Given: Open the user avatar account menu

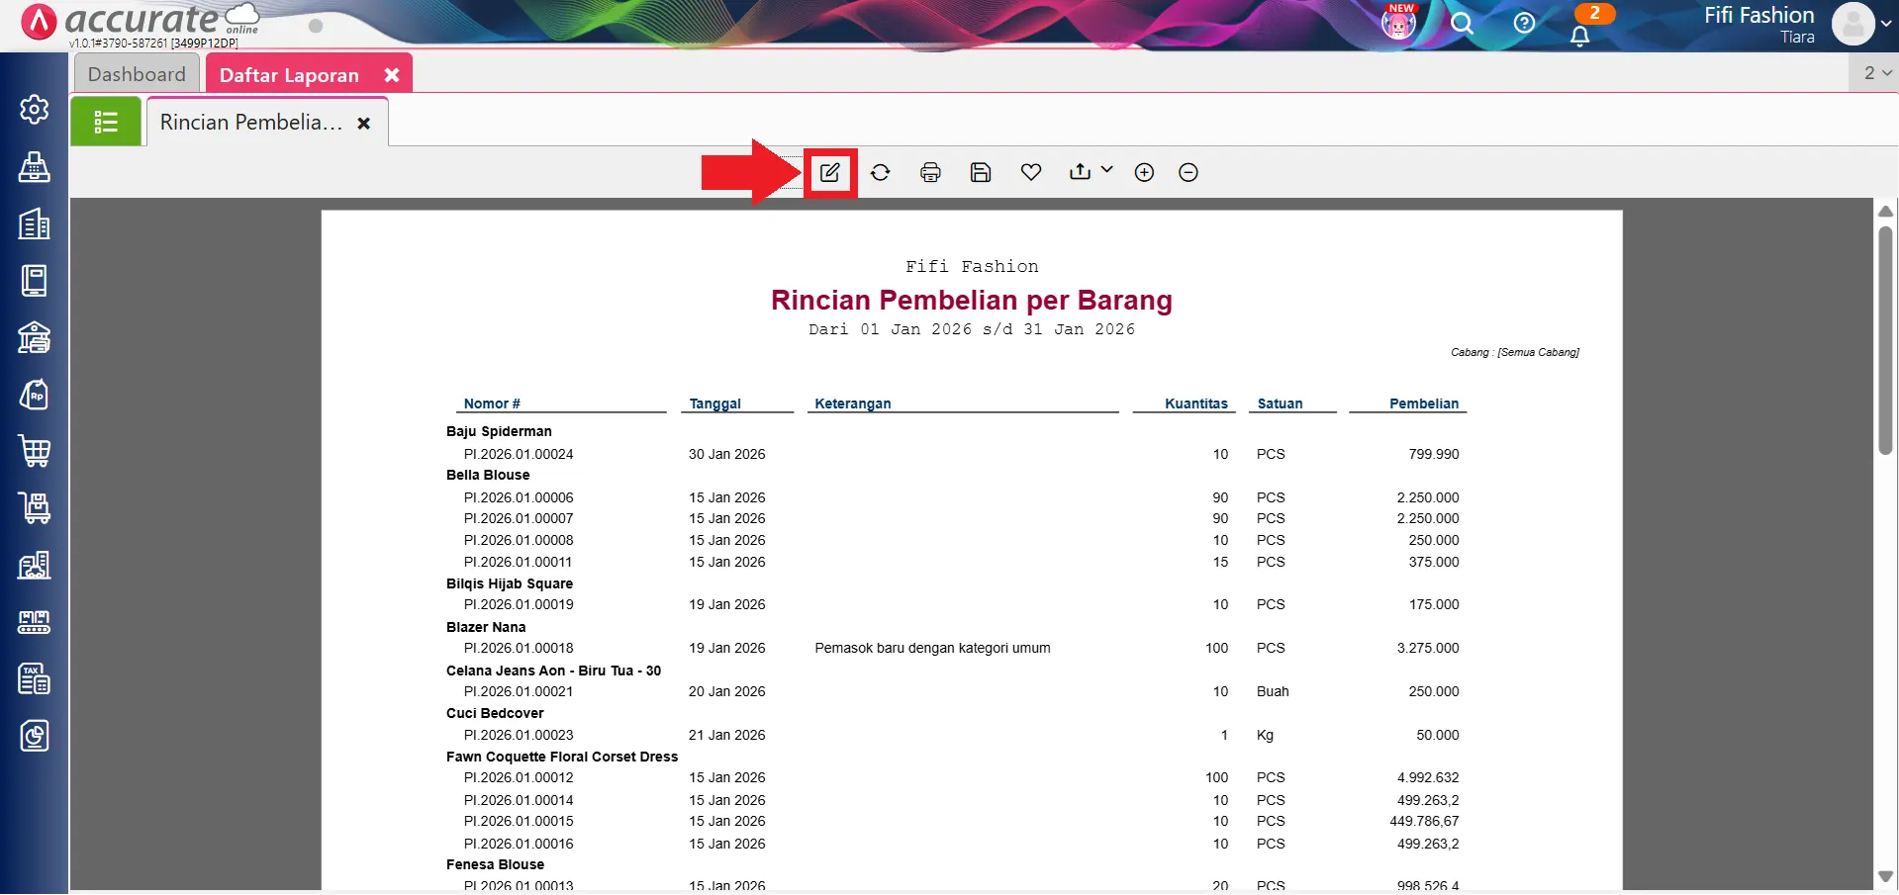Looking at the screenshot, I should tap(1853, 23).
